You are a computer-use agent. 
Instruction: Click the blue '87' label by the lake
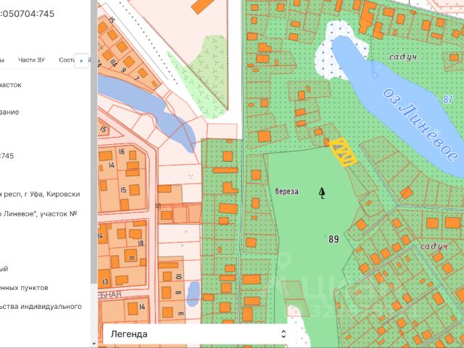tap(448, 99)
